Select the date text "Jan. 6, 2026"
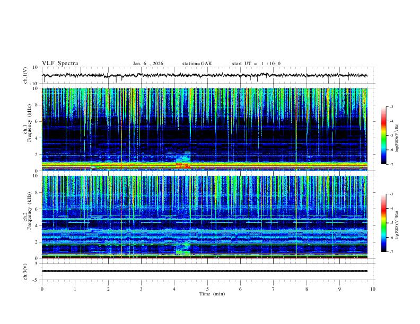 tap(148, 64)
